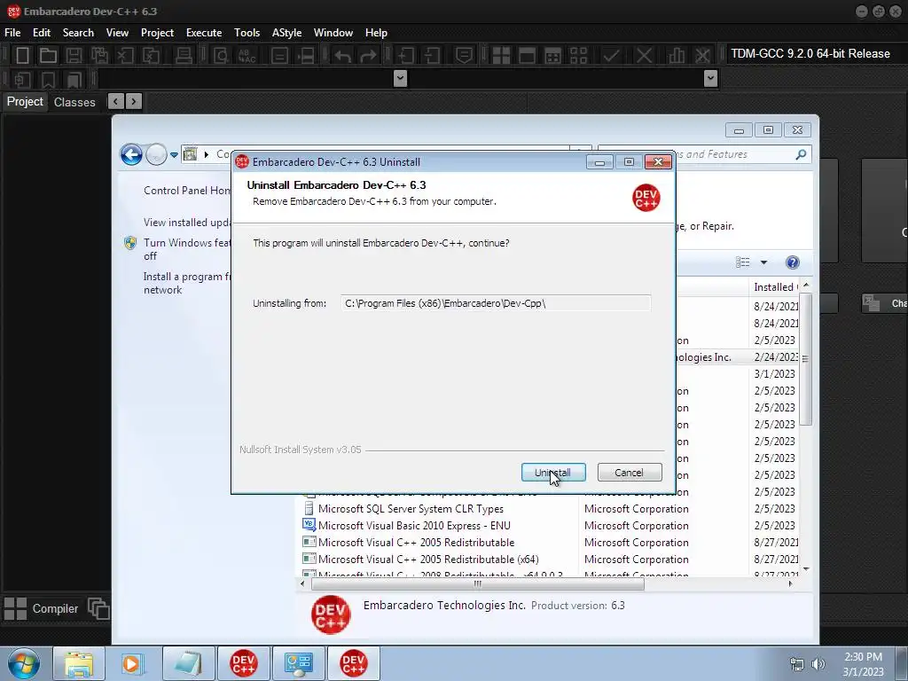Click the volume speaker tray icon
Viewport: 908px width, 681px height.
[818, 664]
